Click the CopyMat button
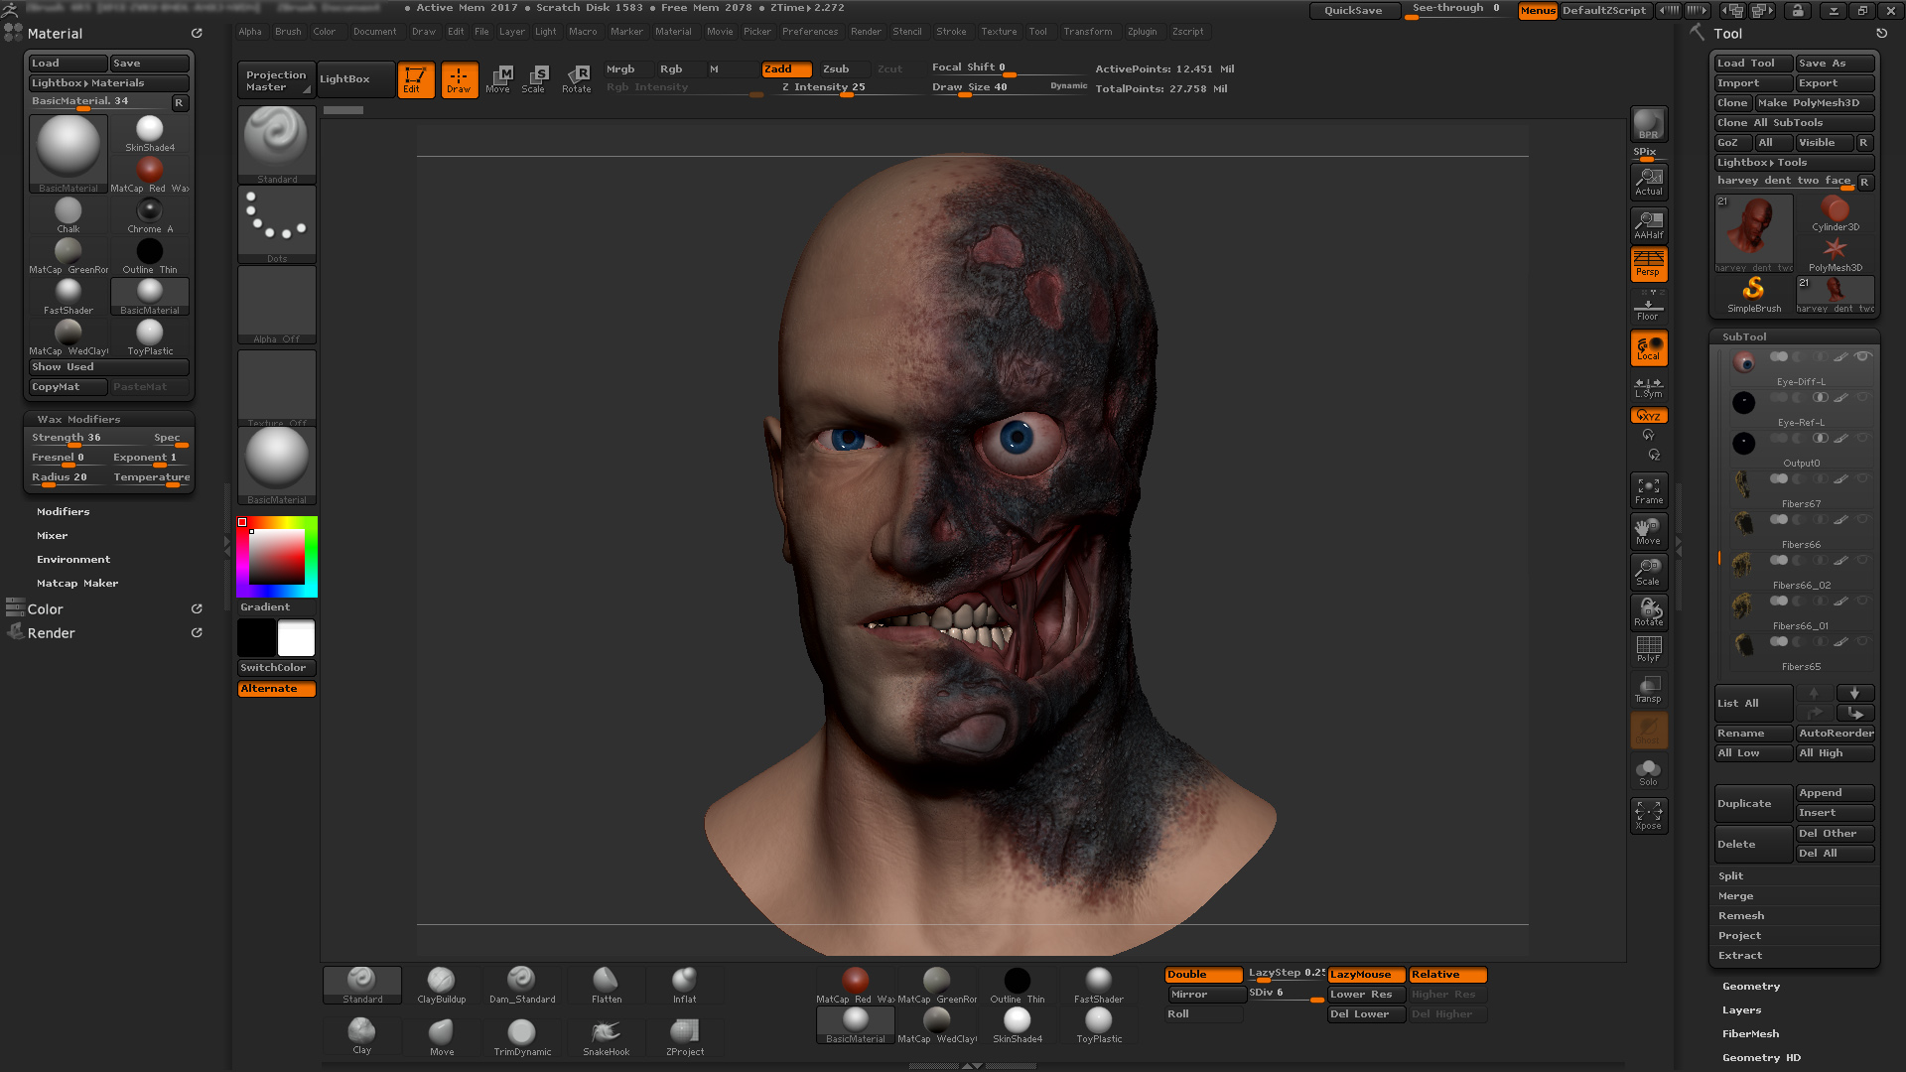Viewport: 1906px width, 1072px height. (x=68, y=387)
